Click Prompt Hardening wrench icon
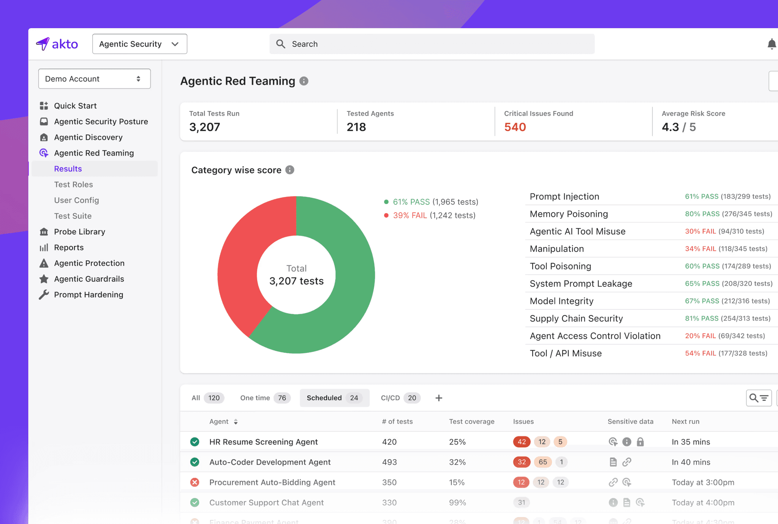Image resolution: width=778 pixels, height=524 pixels. click(x=44, y=294)
